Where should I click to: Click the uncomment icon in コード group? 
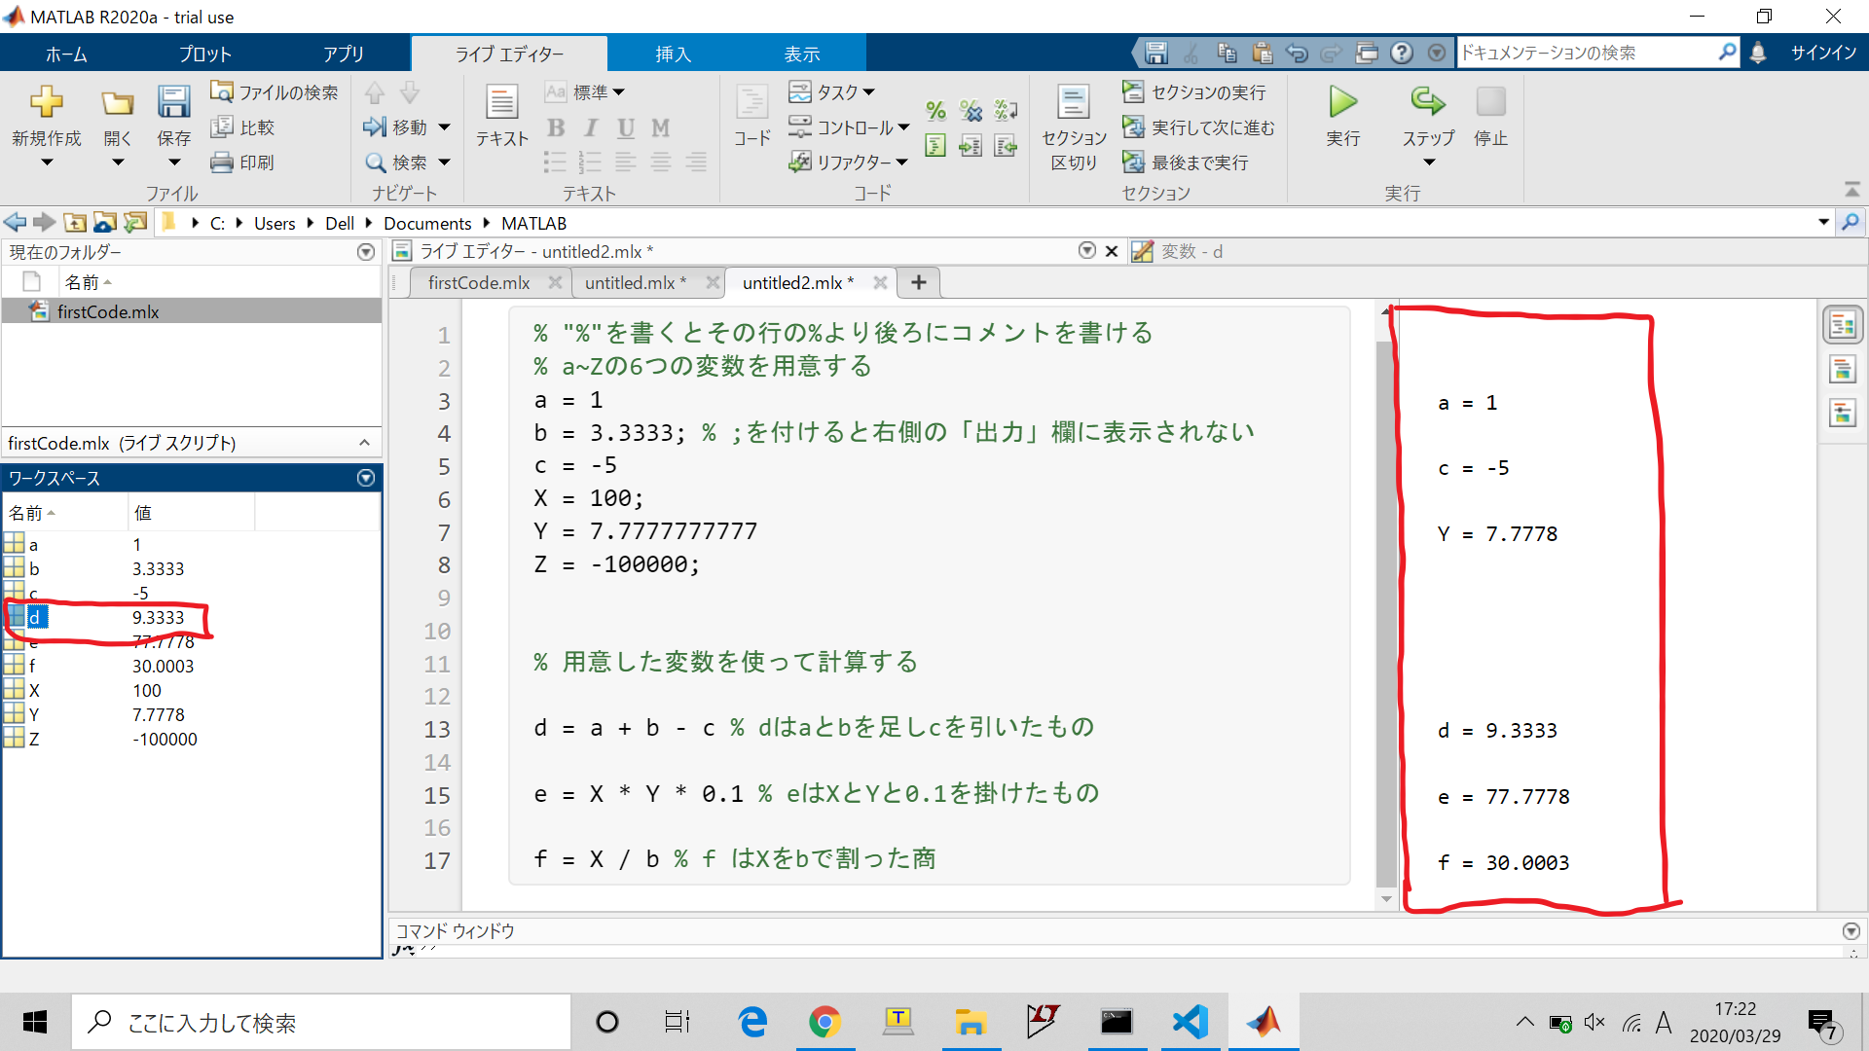[971, 111]
